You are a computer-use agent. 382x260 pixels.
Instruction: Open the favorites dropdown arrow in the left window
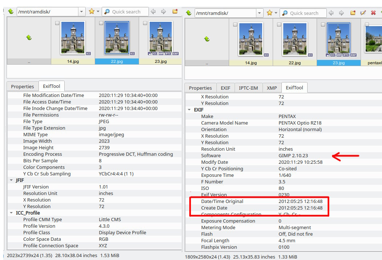point(98,12)
